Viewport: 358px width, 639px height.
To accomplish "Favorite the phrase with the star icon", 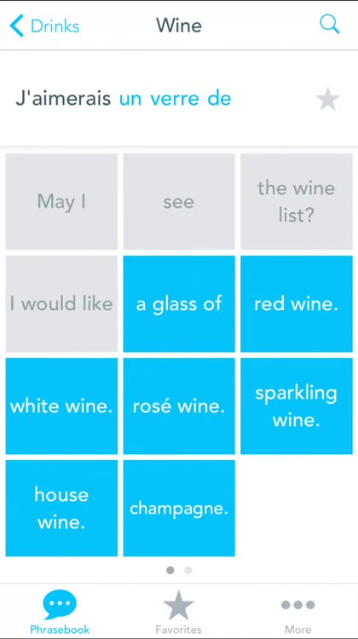I will pos(328,99).
